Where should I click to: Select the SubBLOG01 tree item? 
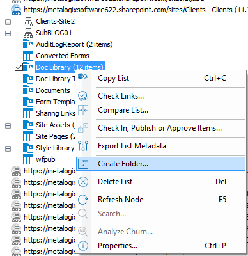click(54, 33)
